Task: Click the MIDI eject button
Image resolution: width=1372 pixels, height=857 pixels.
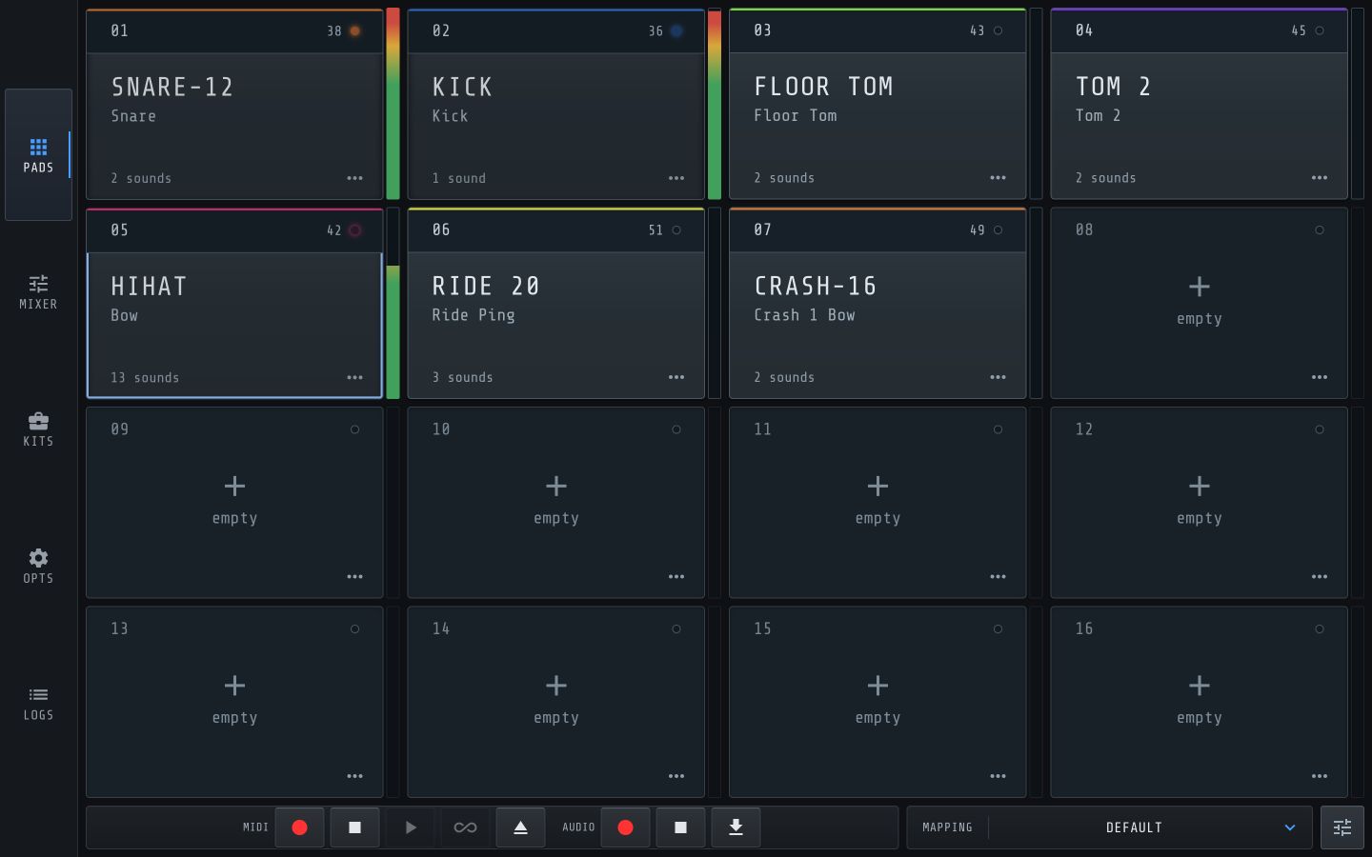Action: [520, 827]
